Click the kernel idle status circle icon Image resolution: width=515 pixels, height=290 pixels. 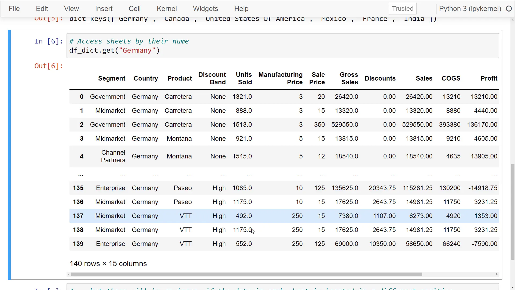(509, 9)
